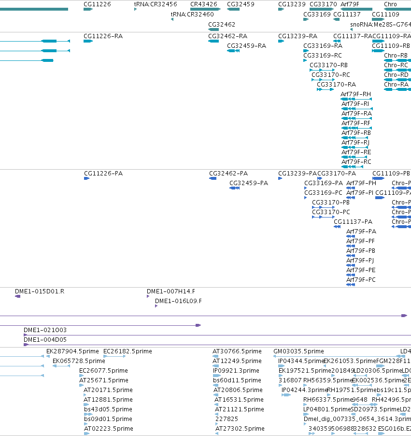This screenshot has height=436, width=411.
Task: Click the Arf79F gene label in the top track
Action: [x=350, y=4]
